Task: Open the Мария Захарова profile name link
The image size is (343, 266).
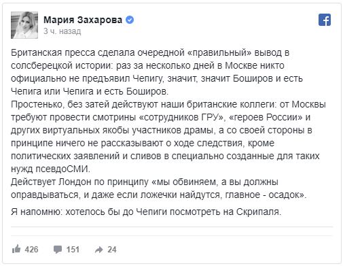Action: click(83, 20)
